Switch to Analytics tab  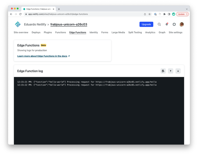[150, 32]
